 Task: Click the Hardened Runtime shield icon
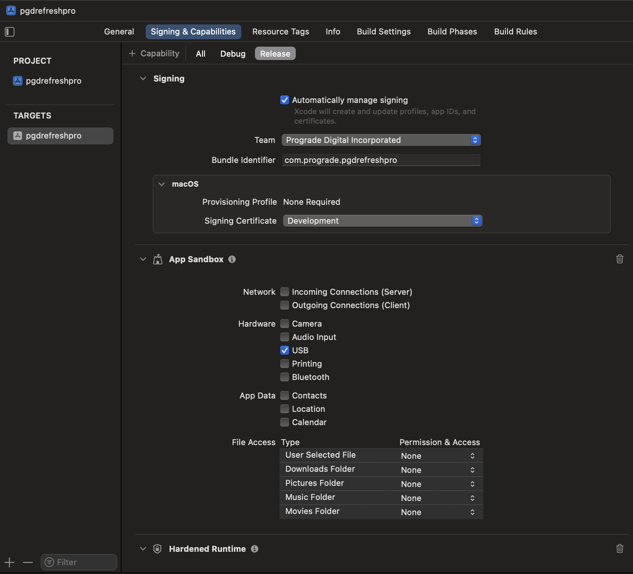point(158,549)
